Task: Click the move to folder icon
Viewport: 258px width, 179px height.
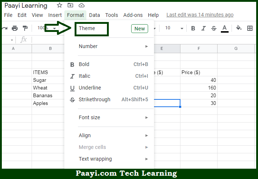Action: pyautogui.click(x=71, y=5)
